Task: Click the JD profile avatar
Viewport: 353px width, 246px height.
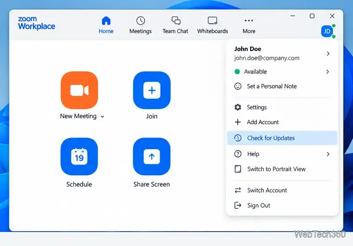Action: pyautogui.click(x=327, y=31)
